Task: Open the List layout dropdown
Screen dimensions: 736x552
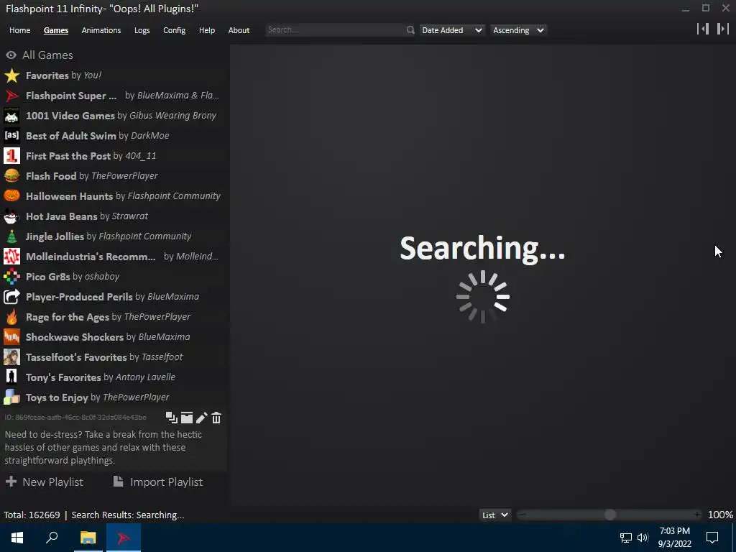Action: (494, 515)
